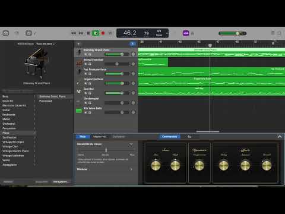This screenshot has height=214, width=285.
Task: Collapse Smart Controls with the top-right chevron
Action: [x=280, y=137]
